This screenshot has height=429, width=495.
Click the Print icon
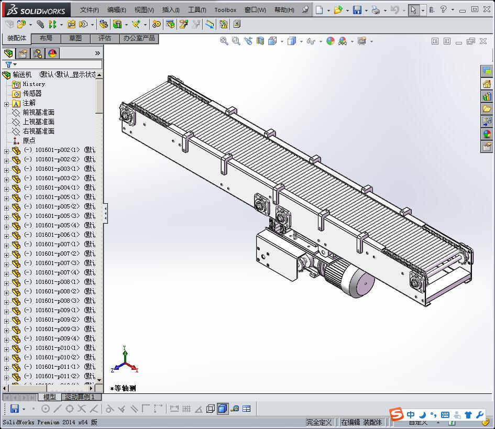tap(376, 10)
